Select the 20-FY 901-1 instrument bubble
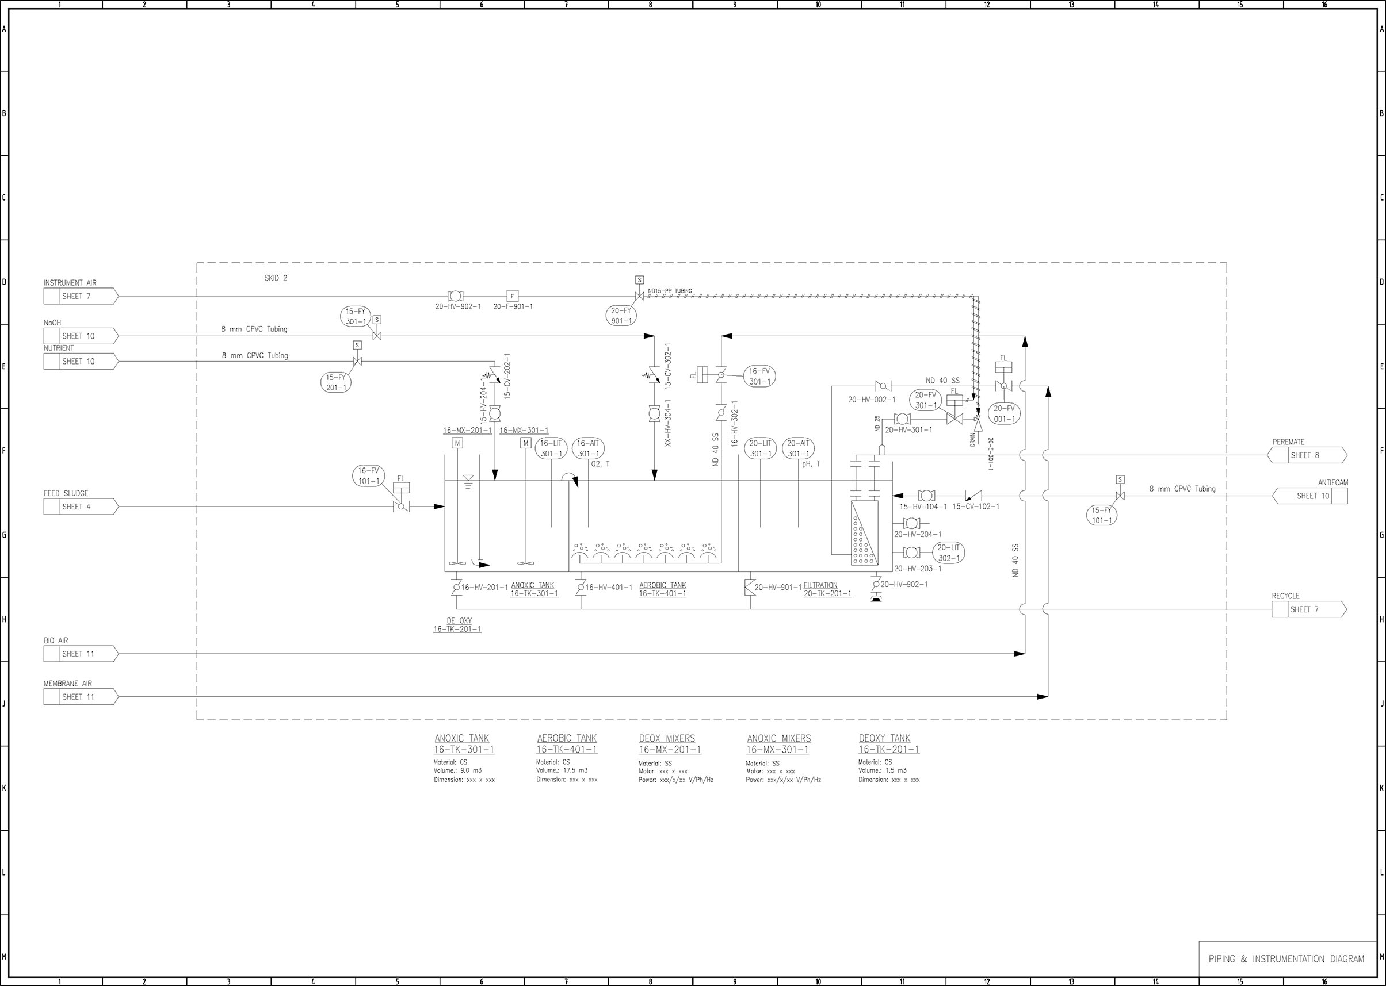 click(621, 316)
